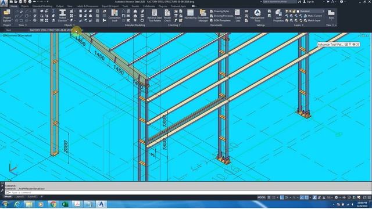The width and height of the screenshot is (372, 209).
Task: Switch to the Output ribbon tab
Action: (60, 6)
